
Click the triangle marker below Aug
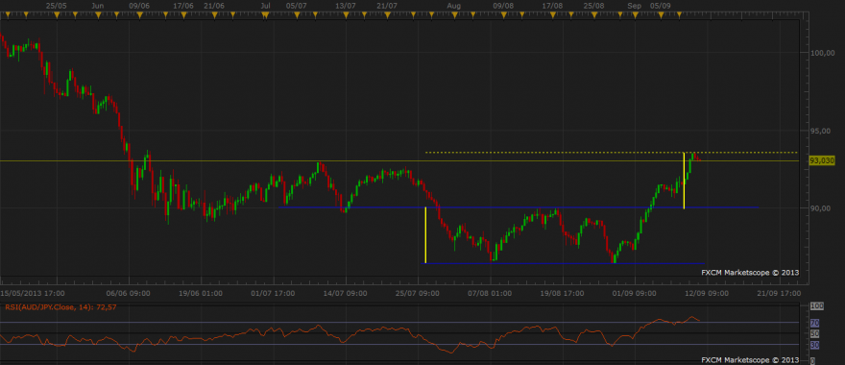pyautogui.click(x=454, y=15)
